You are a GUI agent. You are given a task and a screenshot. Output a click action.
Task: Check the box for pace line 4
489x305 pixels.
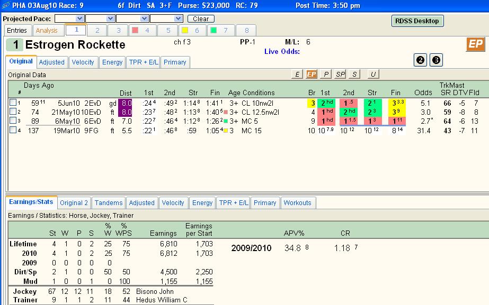click(x=13, y=130)
